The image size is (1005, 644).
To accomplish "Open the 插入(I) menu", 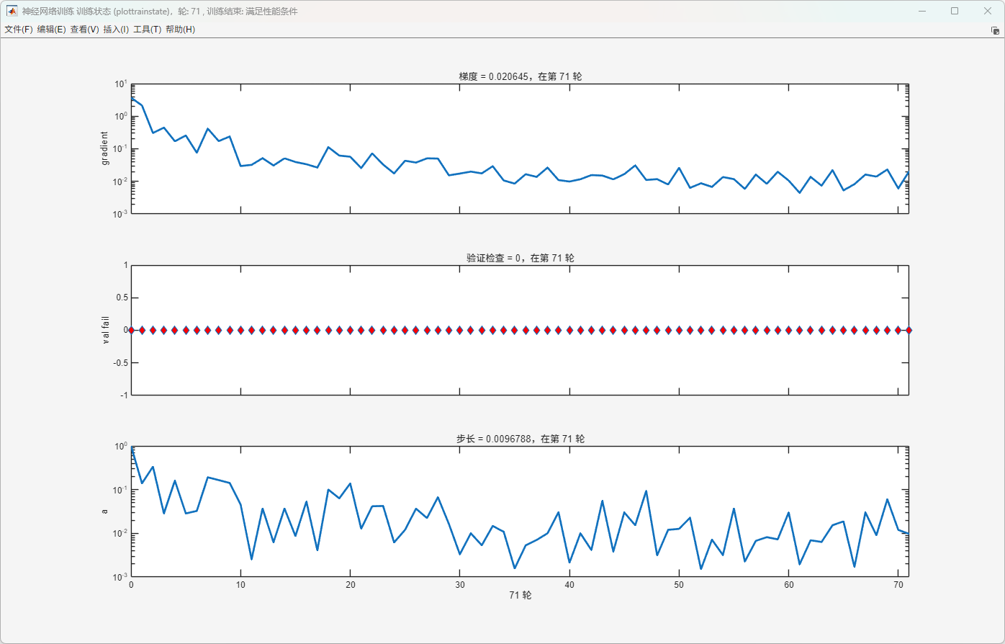I will pos(116,30).
